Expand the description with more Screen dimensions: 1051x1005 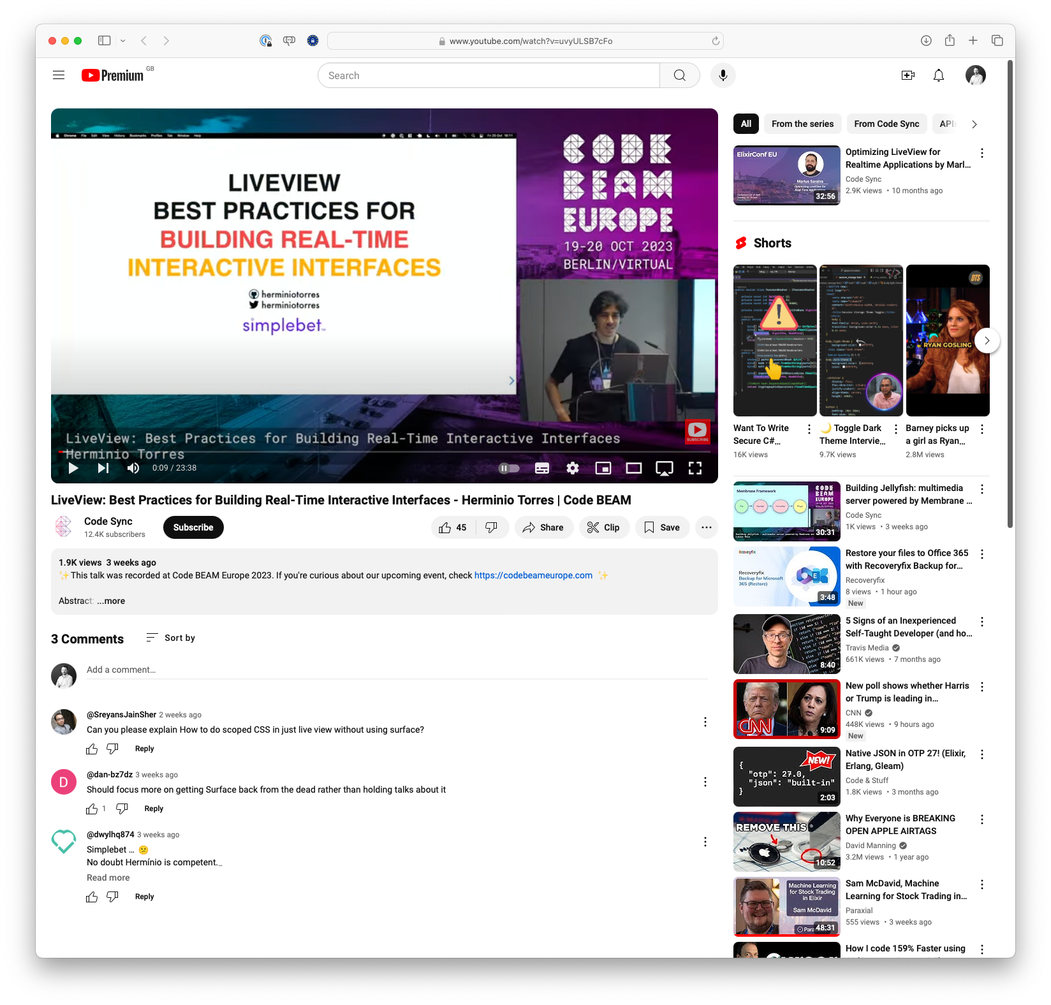pyautogui.click(x=112, y=601)
